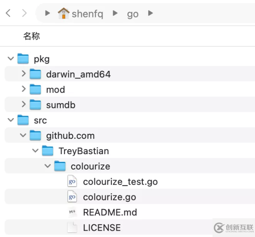Collapse the github.com folder
The height and width of the screenshot is (237, 255).
click(23, 135)
